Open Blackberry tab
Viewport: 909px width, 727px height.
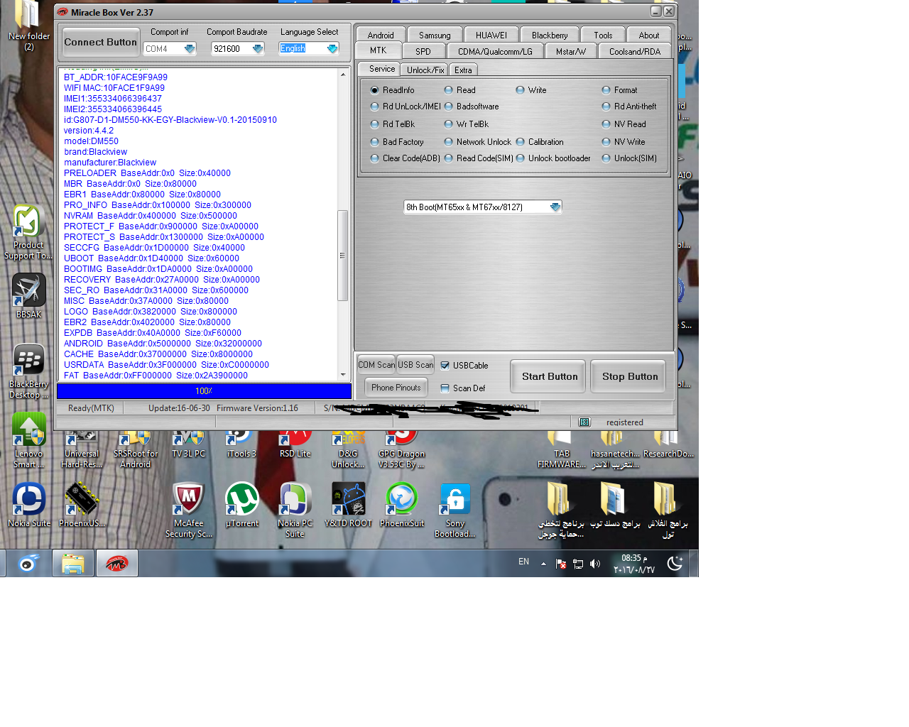point(550,35)
